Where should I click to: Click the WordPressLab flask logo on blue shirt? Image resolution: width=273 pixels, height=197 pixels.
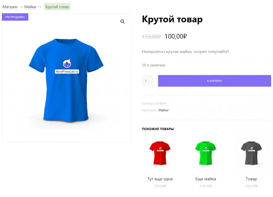pos(67,63)
